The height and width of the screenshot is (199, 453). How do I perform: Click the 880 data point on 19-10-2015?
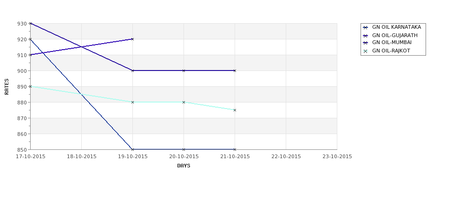(x=132, y=102)
